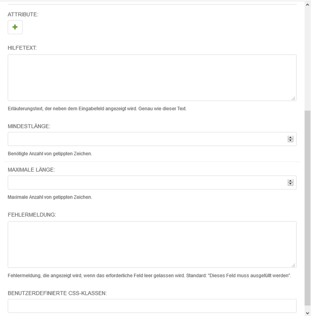Image resolution: width=311 pixels, height=316 pixels.
Task: Click the HILFETEXT field label
Action: coord(22,48)
